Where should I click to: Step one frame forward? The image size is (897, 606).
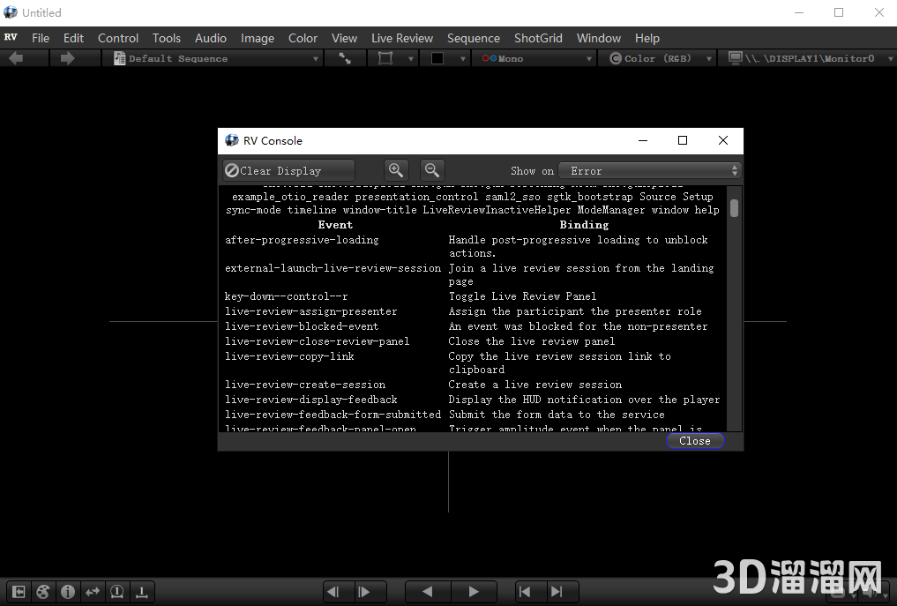363,592
